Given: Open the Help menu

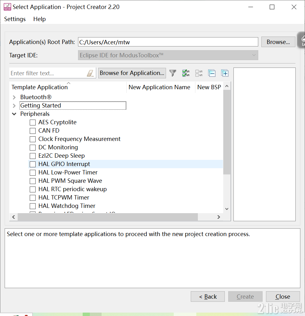Looking at the screenshot, I should click(x=40, y=19).
